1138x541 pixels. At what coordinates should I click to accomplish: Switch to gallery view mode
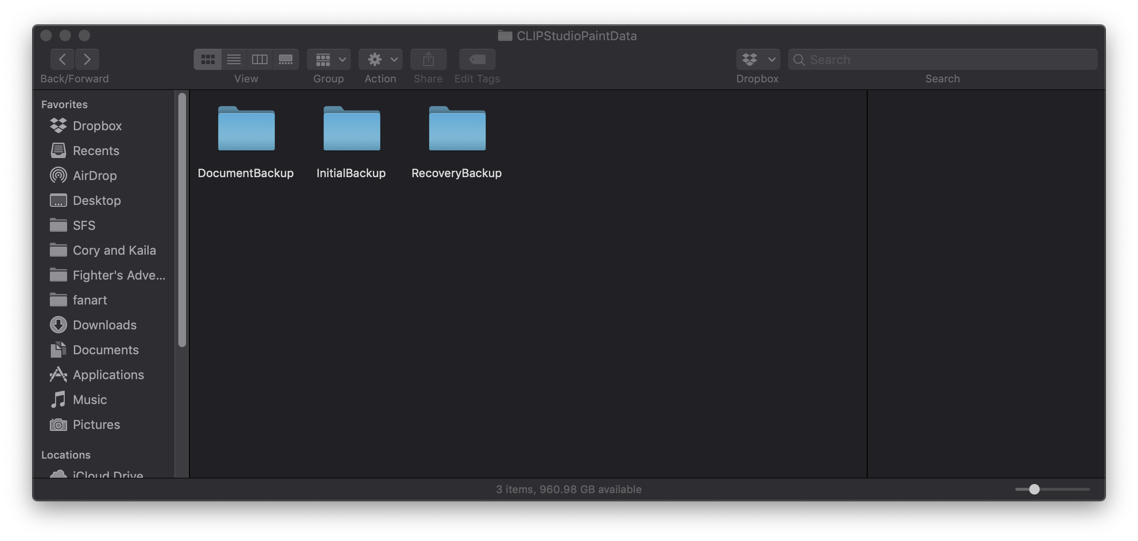click(286, 59)
